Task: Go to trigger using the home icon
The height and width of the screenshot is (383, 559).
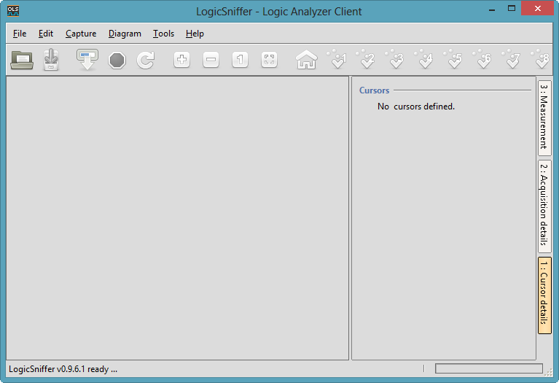Action: pyautogui.click(x=306, y=60)
